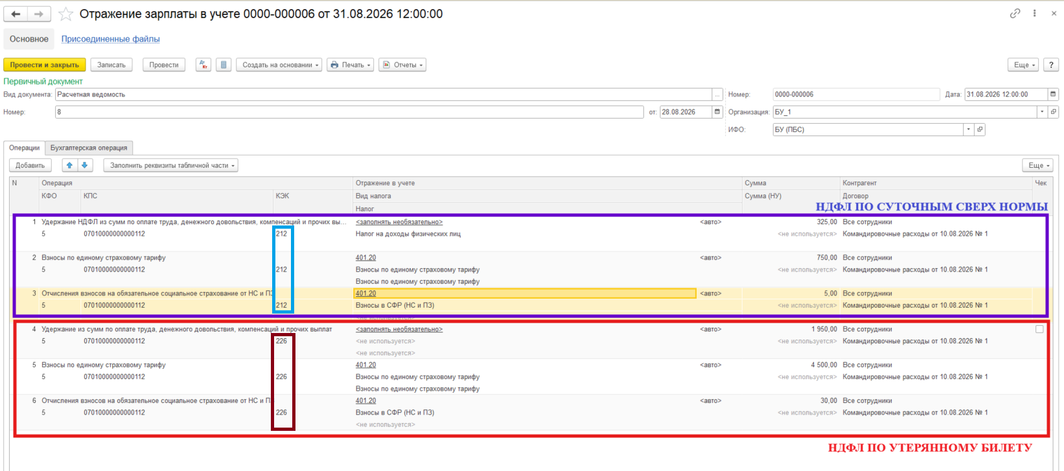Image resolution: width=1064 pixels, height=471 pixels.
Task: Open the 401.20 link in row 2
Action: click(365, 258)
